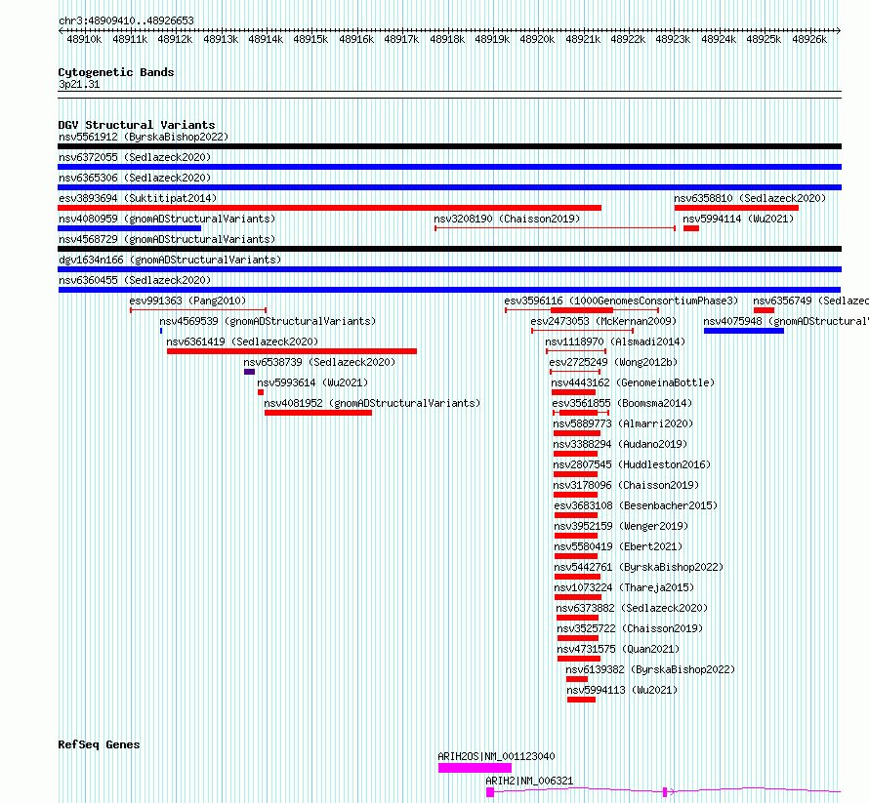The width and height of the screenshot is (869, 803).
Task: Open the nsv4731575 (Quan2021) label
Action: click(618, 649)
